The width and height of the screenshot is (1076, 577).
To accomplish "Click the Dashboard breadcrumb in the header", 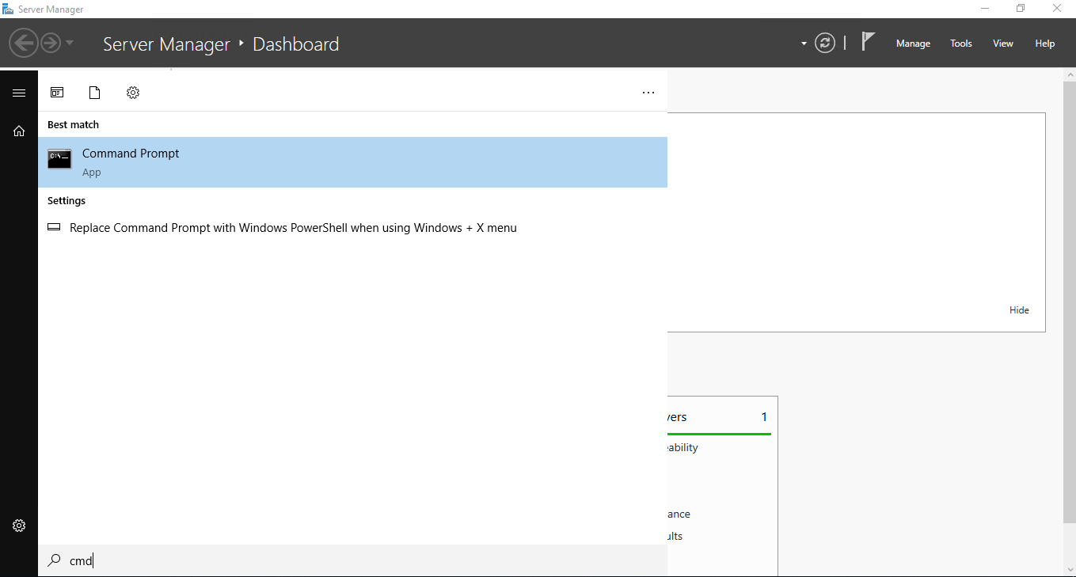I will pyautogui.click(x=295, y=44).
